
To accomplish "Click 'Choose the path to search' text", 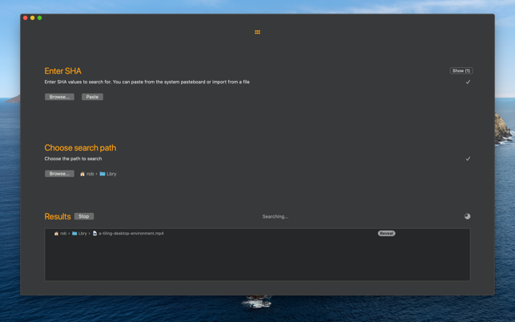I will pyautogui.click(x=73, y=159).
